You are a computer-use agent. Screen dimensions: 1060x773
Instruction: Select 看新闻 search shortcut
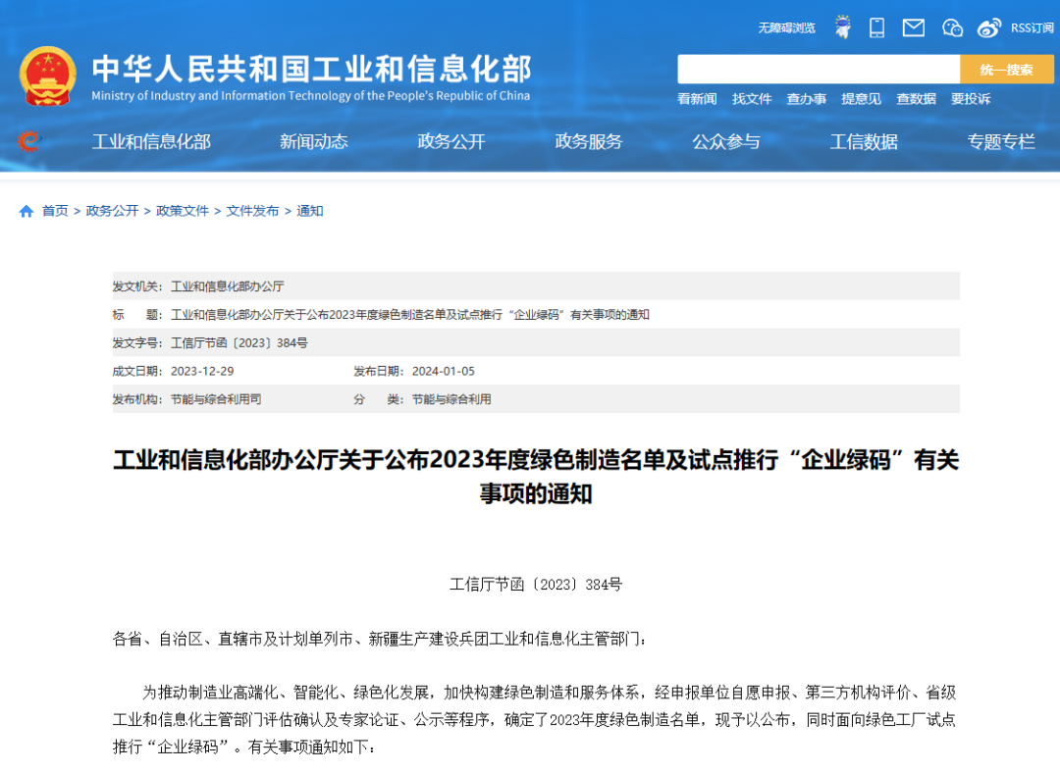coord(697,99)
